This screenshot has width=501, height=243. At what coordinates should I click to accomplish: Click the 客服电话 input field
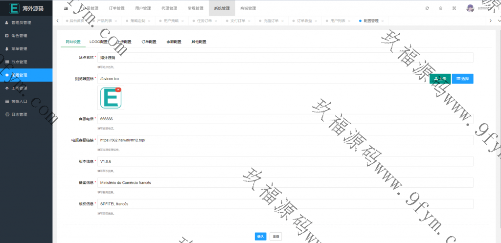click(x=285, y=119)
